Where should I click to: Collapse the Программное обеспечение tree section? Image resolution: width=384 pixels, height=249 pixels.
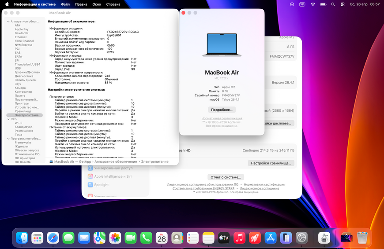click(x=8, y=139)
